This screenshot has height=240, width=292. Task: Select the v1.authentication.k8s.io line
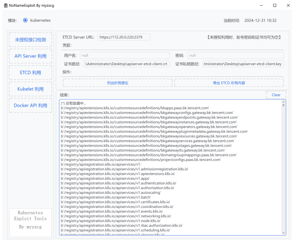coord(119,183)
